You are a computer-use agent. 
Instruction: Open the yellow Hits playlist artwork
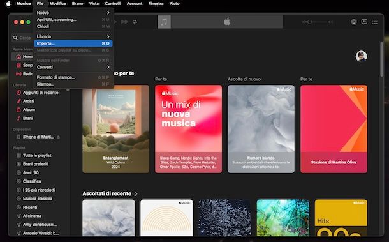(341, 218)
